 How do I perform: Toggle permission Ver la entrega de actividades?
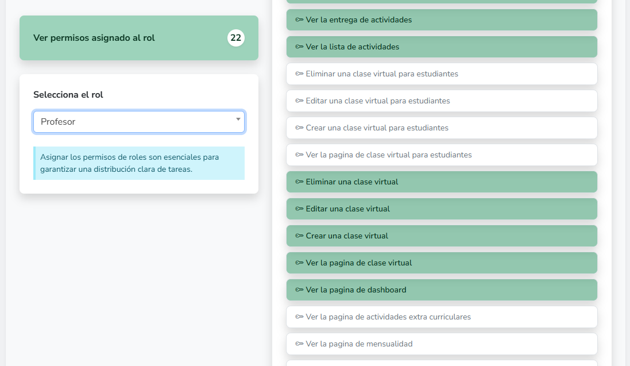coord(442,20)
